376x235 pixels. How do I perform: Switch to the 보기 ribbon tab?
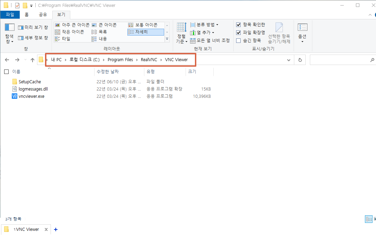[61, 15]
